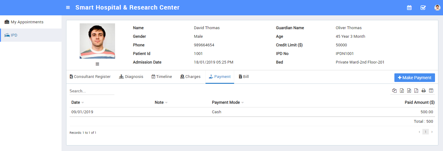Print the payment table
443x151 pixels.
[424, 91]
